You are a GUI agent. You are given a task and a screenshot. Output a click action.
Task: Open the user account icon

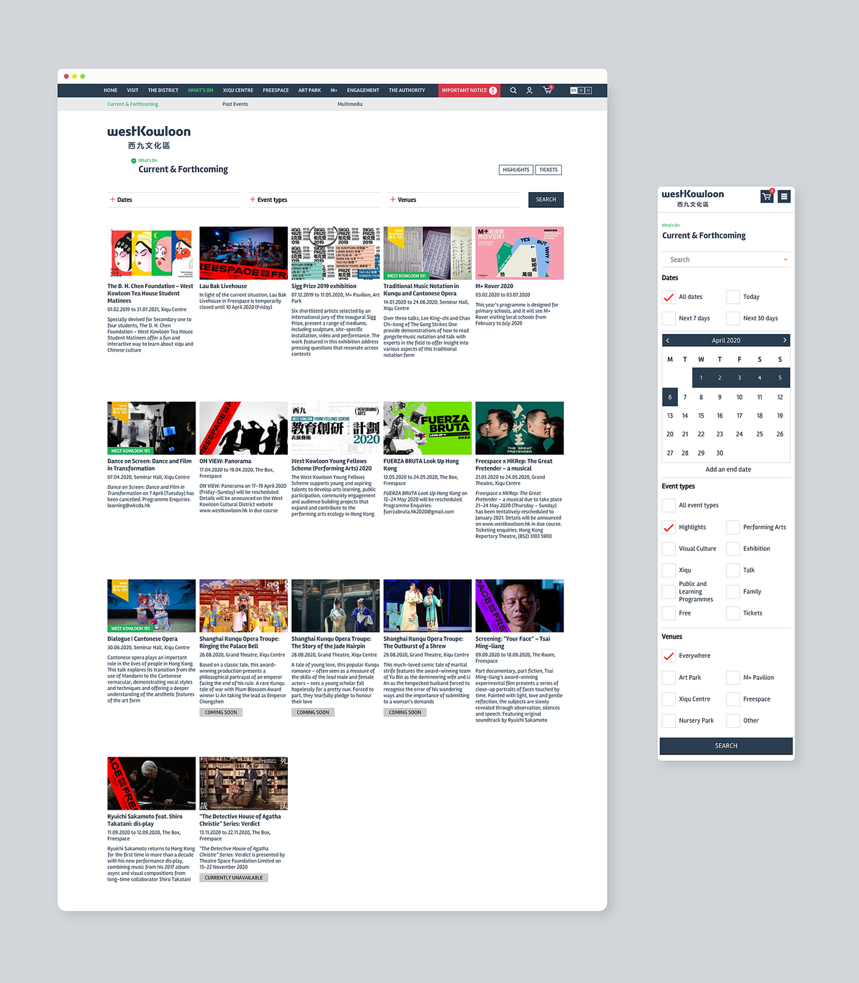coord(530,90)
